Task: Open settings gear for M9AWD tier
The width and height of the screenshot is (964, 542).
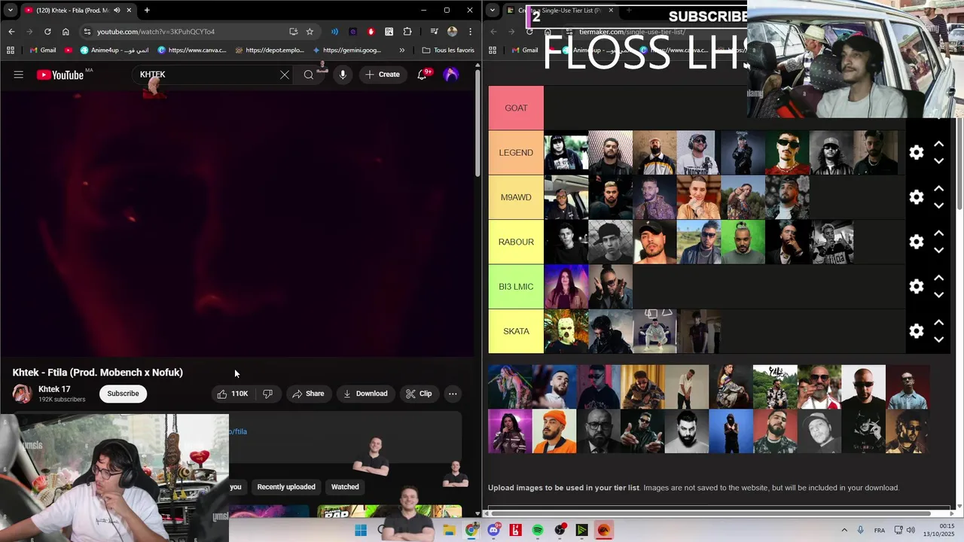Action: coord(917,197)
